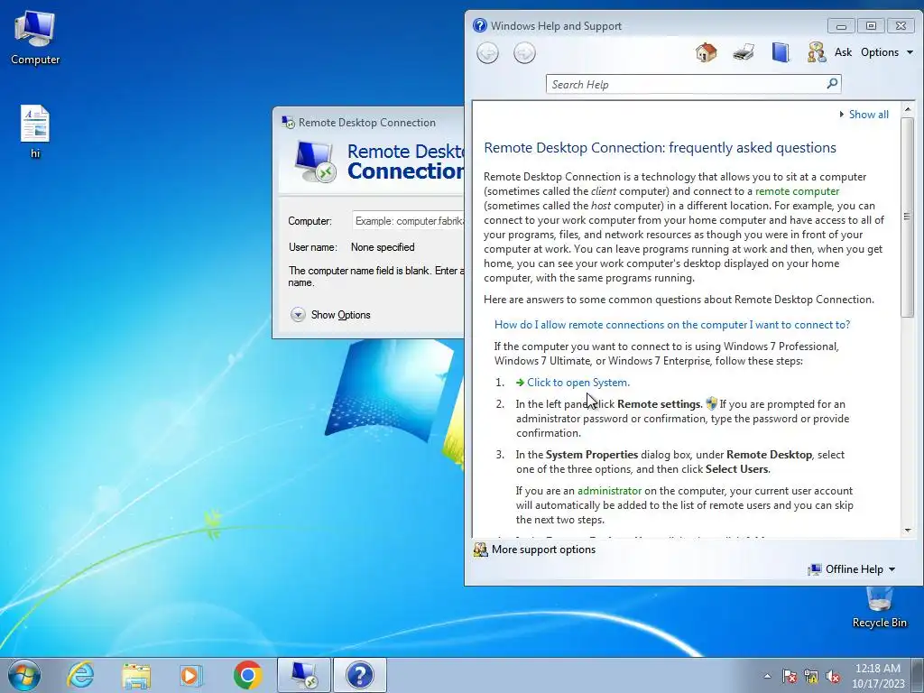Switch to Help and Support taskbar button
The height and width of the screenshot is (693, 924).
coord(360,675)
